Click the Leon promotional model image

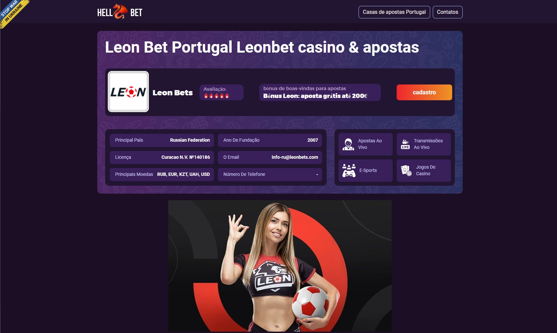point(280,266)
